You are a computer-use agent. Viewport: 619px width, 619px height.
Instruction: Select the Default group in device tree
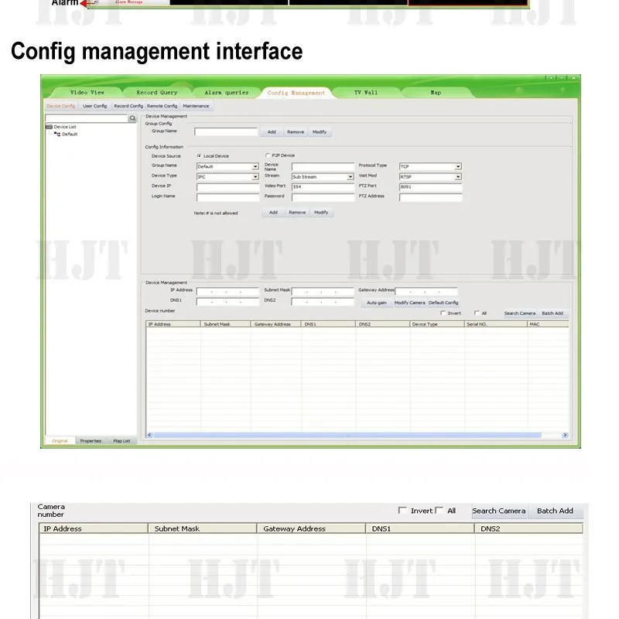70,134
